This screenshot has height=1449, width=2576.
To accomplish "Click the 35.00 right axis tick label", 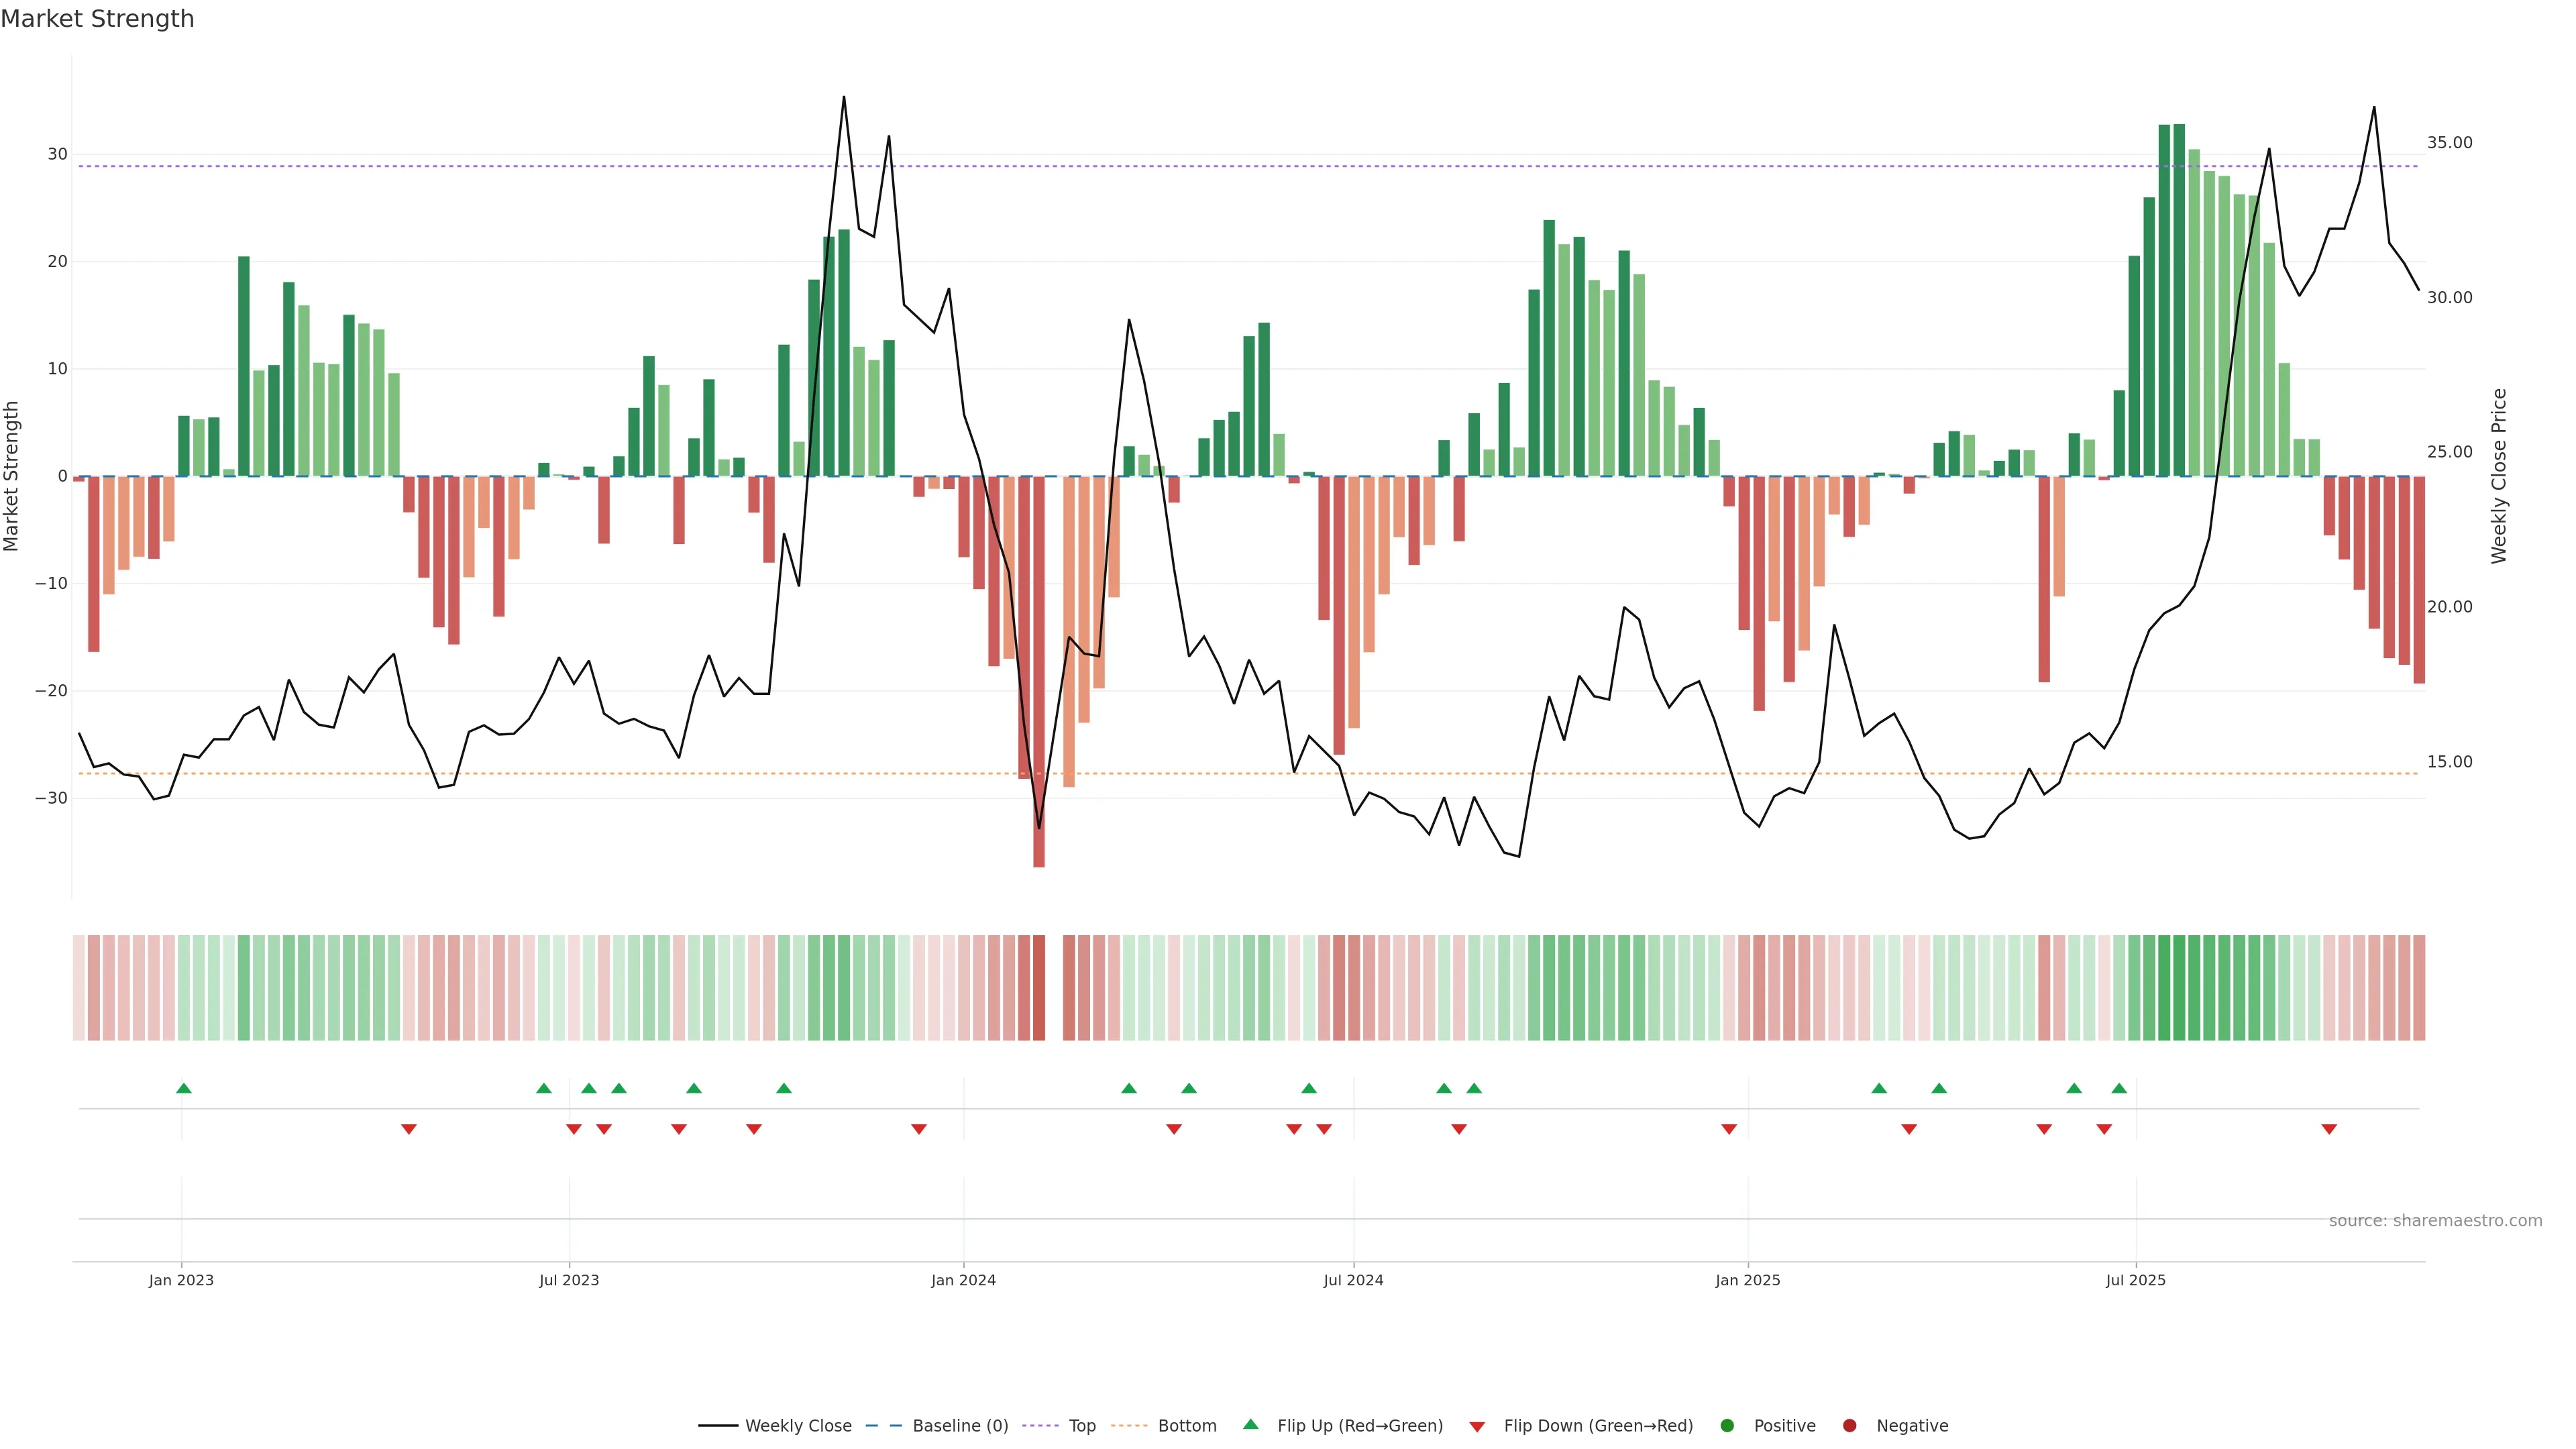I will (2449, 143).
